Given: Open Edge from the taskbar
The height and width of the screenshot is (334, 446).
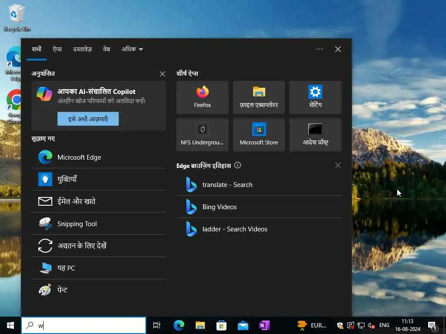Looking at the screenshot, I should 179,325.
